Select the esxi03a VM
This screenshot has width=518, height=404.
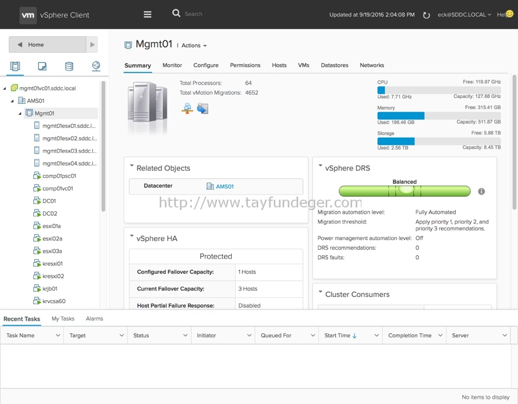(48, 251)
